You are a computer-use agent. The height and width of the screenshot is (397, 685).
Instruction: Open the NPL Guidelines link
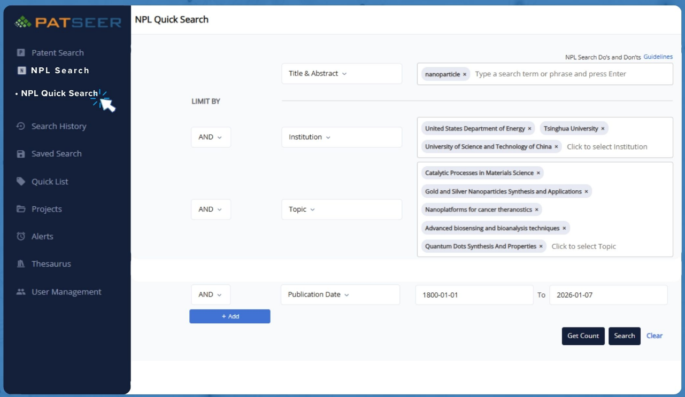tap(658, 57)
